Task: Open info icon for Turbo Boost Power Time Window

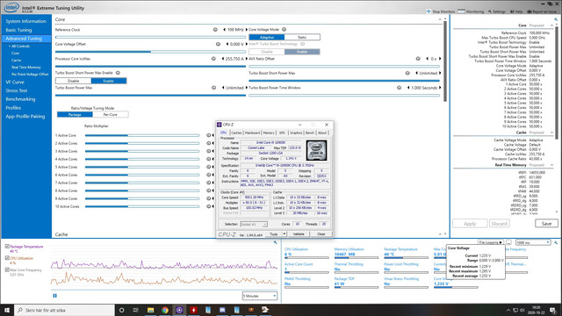Action: tap(399, 88)
